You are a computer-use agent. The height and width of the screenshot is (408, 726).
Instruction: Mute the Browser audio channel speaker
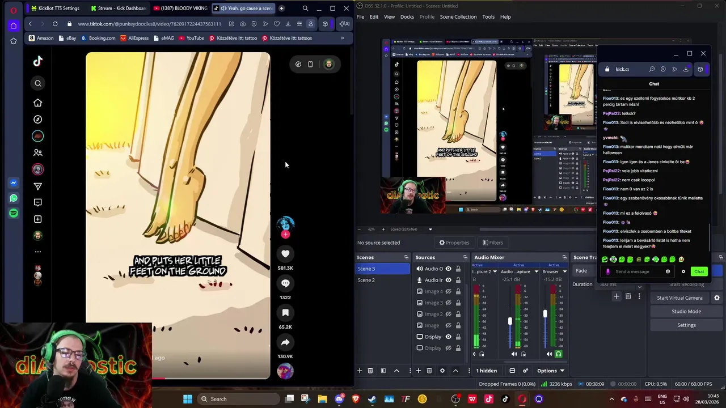point(550,354)
